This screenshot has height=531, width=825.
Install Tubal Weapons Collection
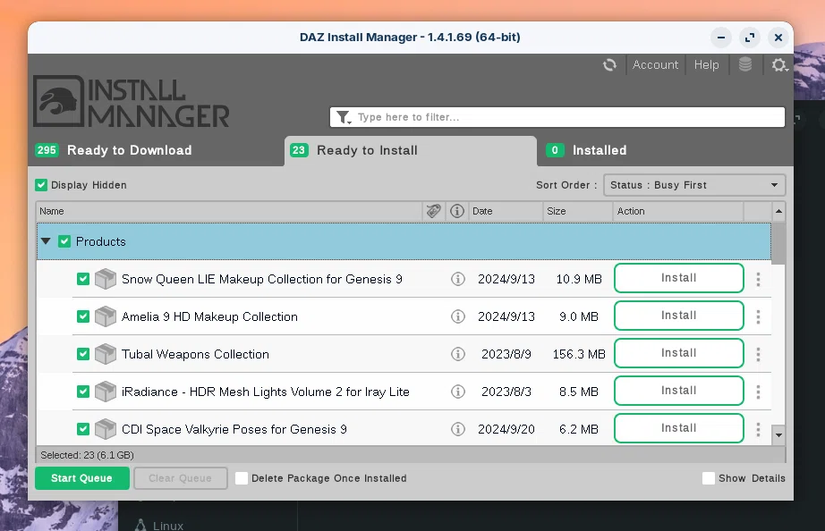coord(679,353)
